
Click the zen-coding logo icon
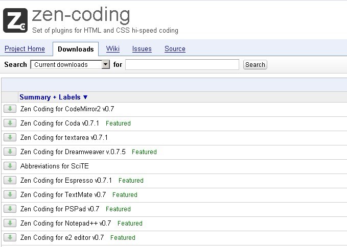[x=15, y=20]
